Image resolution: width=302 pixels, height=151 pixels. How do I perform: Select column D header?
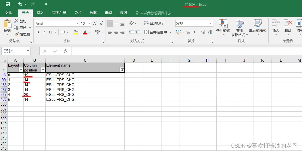click(x=134, y=60)
